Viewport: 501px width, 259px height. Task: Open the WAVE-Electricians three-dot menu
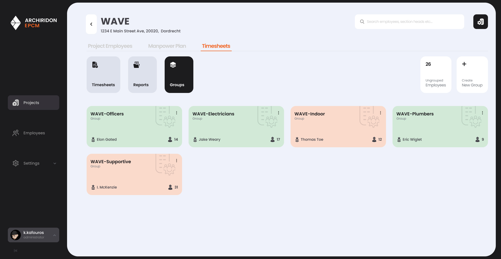tap(279, 113)
